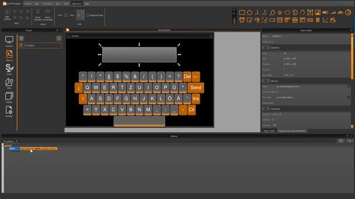Open Macros in project sidebar

9,55
